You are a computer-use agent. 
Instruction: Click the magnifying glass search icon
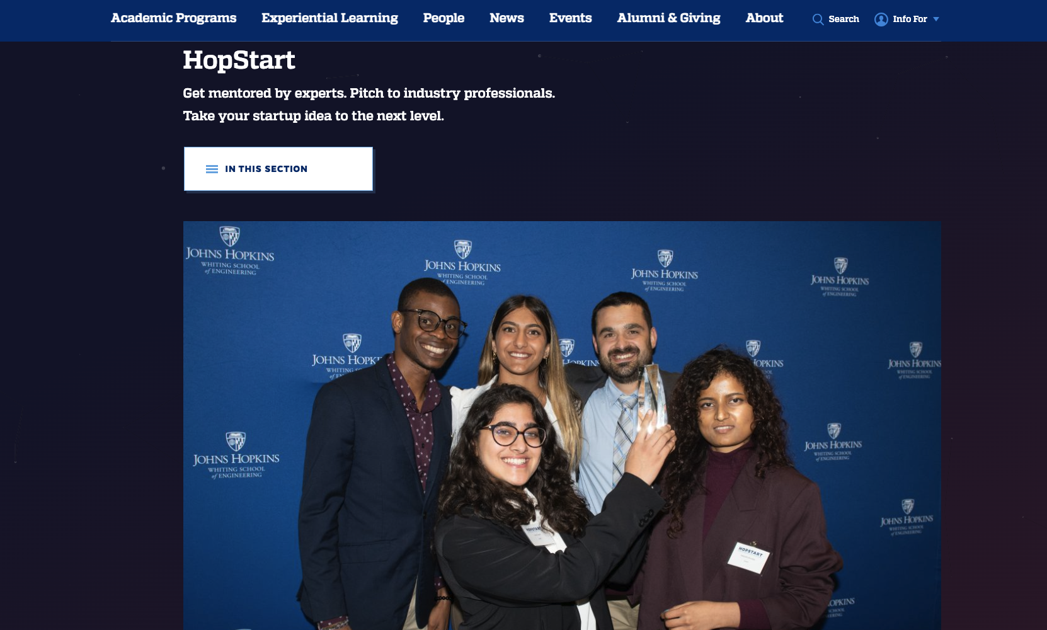click(x=818, y=20)
